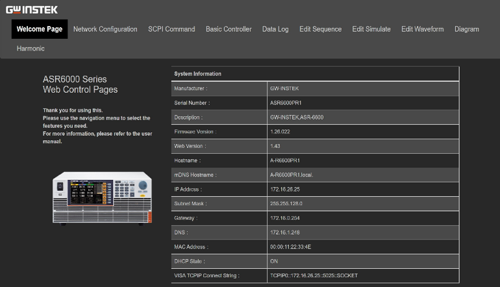Switch to Basic Controller page
Viewport: 500px width, 287px height.
229,29
